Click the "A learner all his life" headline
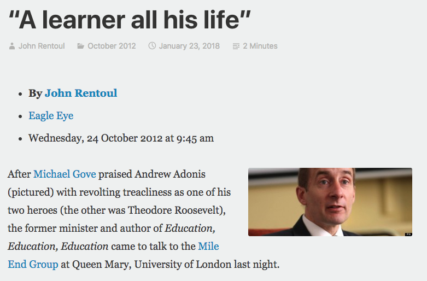Screen dimensions: 427x281 click(x=130, y=20)
